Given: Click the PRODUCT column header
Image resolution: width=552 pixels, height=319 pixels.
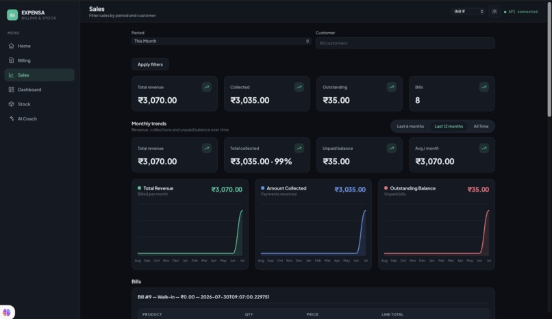Looking at the screenshot, I should (x=152, y=314).
